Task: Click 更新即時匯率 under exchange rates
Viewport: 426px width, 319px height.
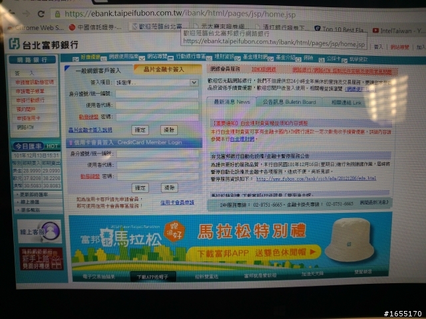Action: (x=34, y=195)
